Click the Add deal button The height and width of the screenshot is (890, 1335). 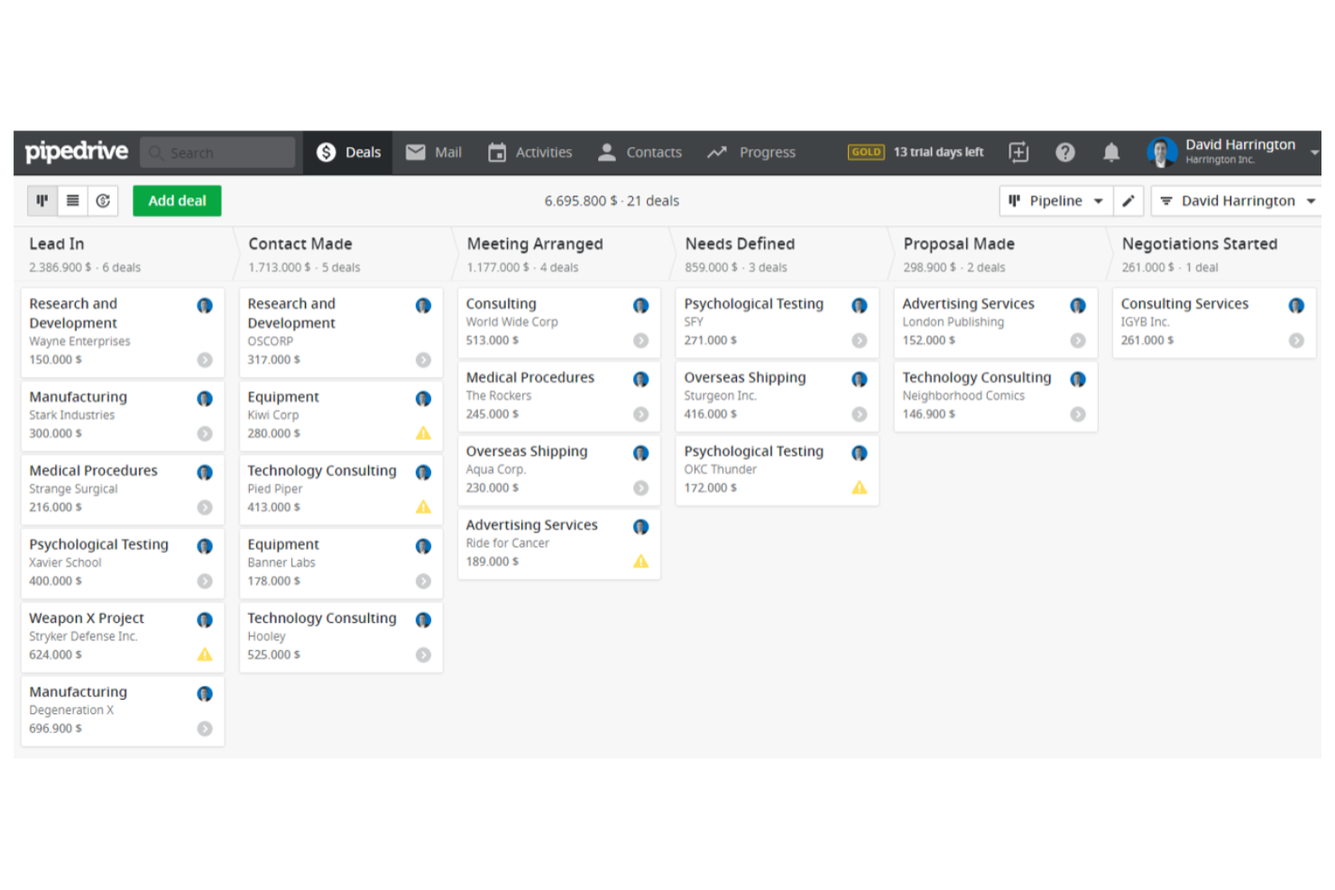tap(177, 200)
